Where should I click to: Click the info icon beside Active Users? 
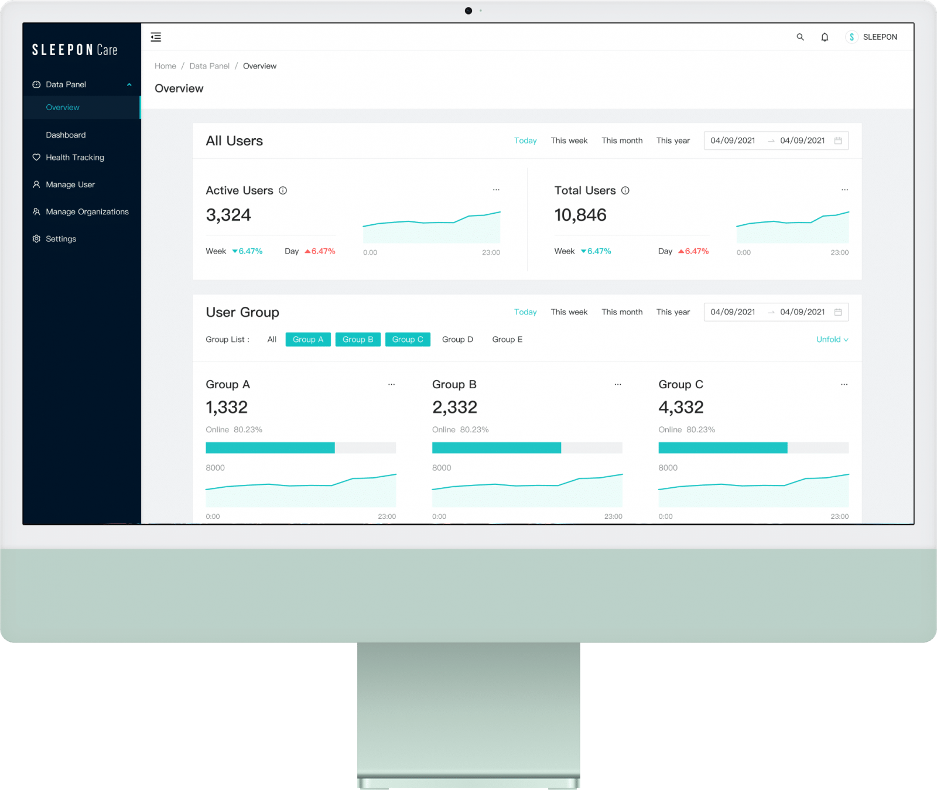click(283, 190)
